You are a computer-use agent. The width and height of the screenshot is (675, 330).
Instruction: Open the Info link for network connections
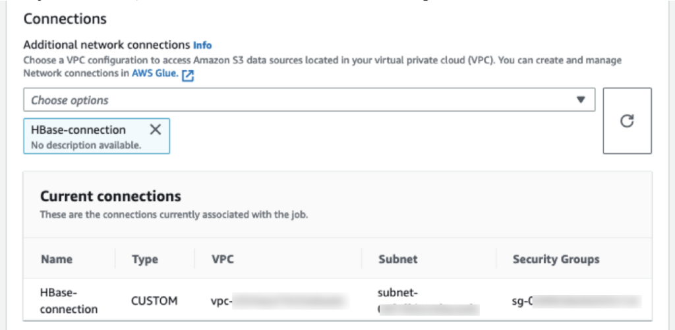click(x=202, y=46)
